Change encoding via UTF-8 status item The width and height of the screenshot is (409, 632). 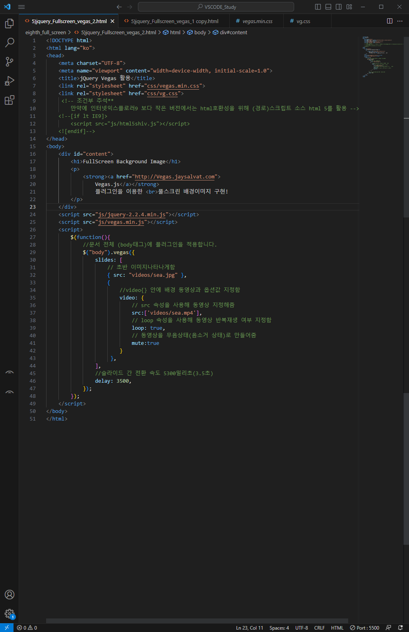click(x=302, y=628)
